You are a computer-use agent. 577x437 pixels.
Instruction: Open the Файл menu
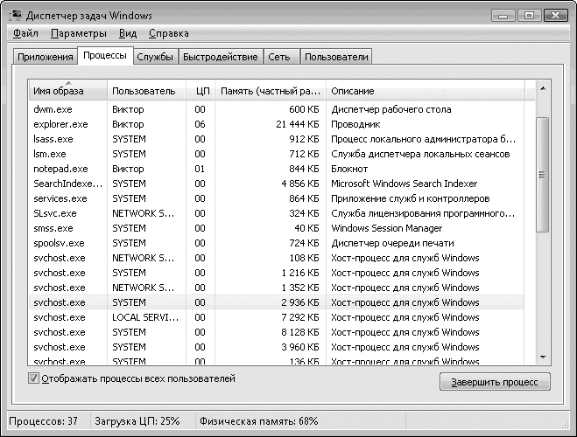click(x=25, y=34)
